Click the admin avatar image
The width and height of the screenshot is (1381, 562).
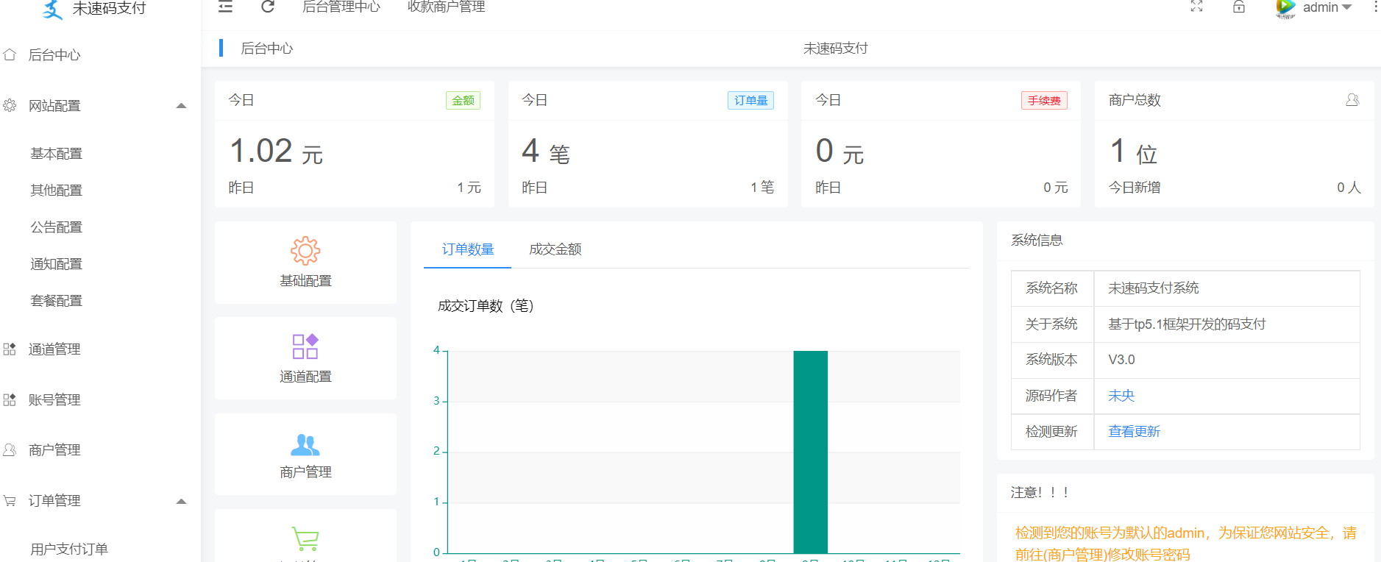pos(1285,8)
